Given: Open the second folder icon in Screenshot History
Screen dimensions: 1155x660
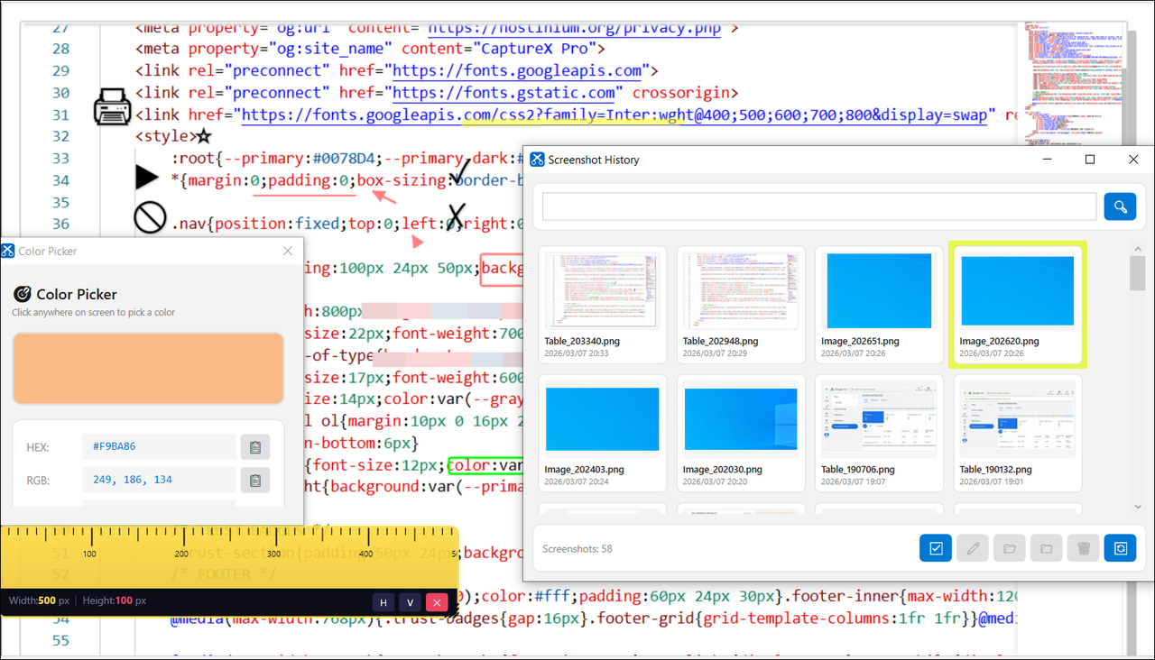Looking at the screenshot, I should click(1046, 547).
